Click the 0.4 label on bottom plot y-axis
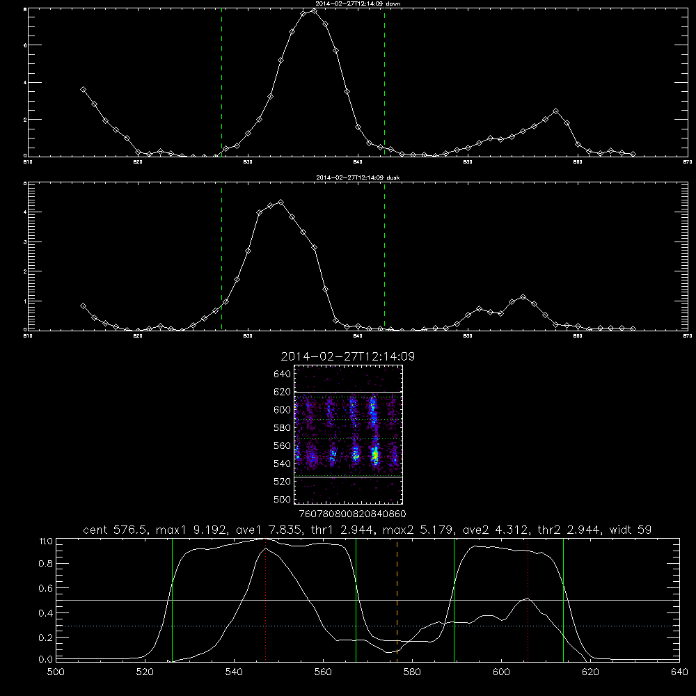Image resolution: width=696 pixels, height=696 pixels. tap(46, 613)
